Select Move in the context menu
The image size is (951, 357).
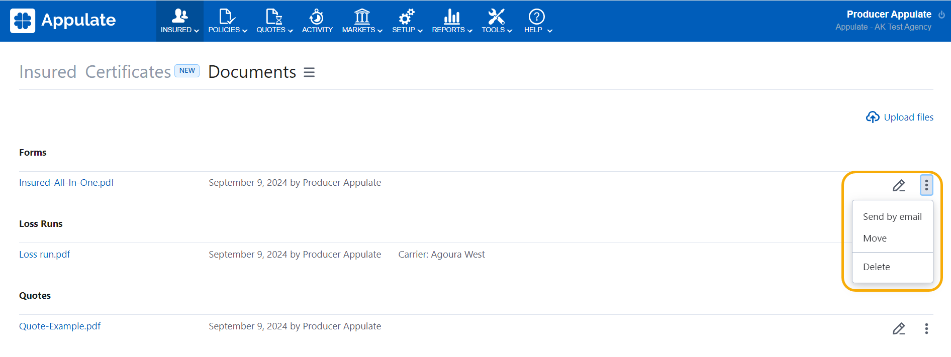[875, 239]
